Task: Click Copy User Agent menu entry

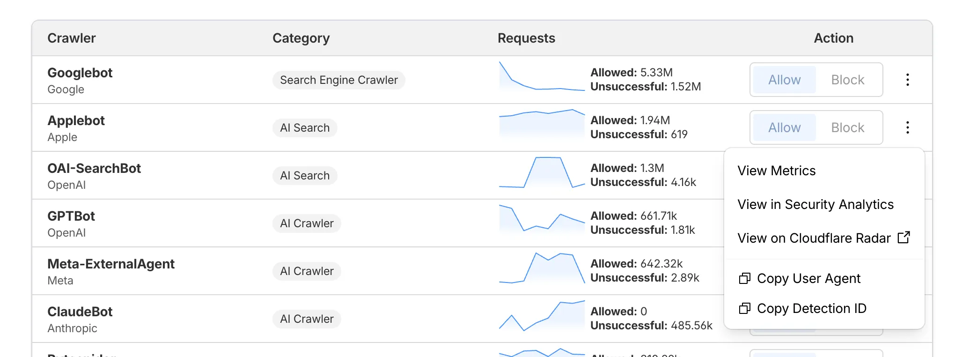Action: (809, 278)
